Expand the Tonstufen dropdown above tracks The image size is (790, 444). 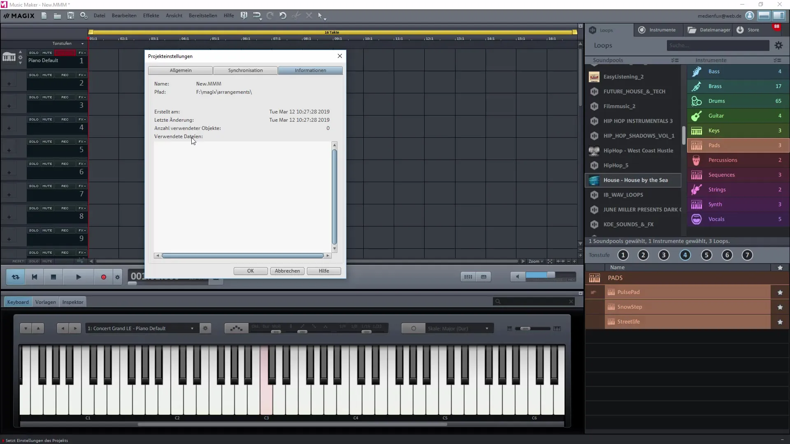tap(82, 44)
